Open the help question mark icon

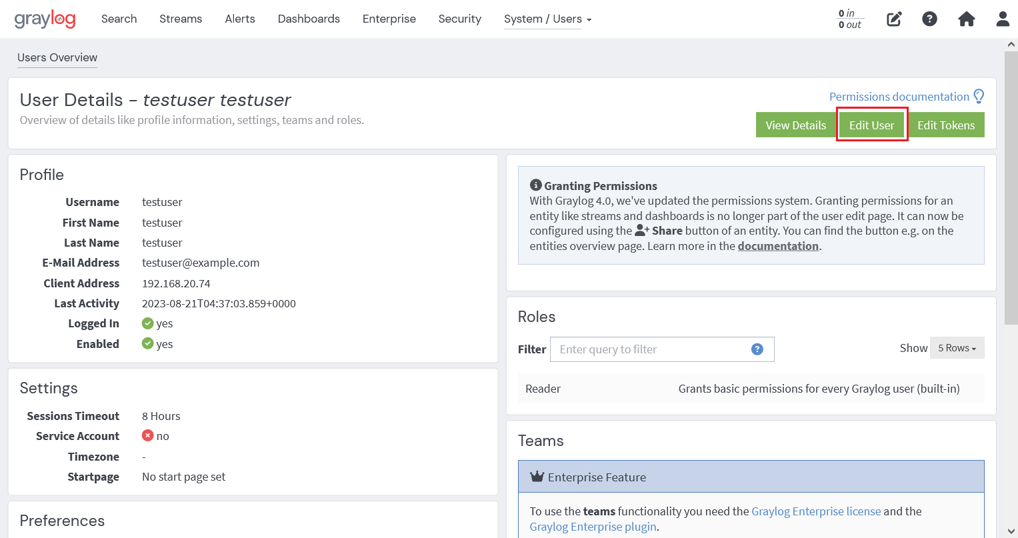point(929,19)
